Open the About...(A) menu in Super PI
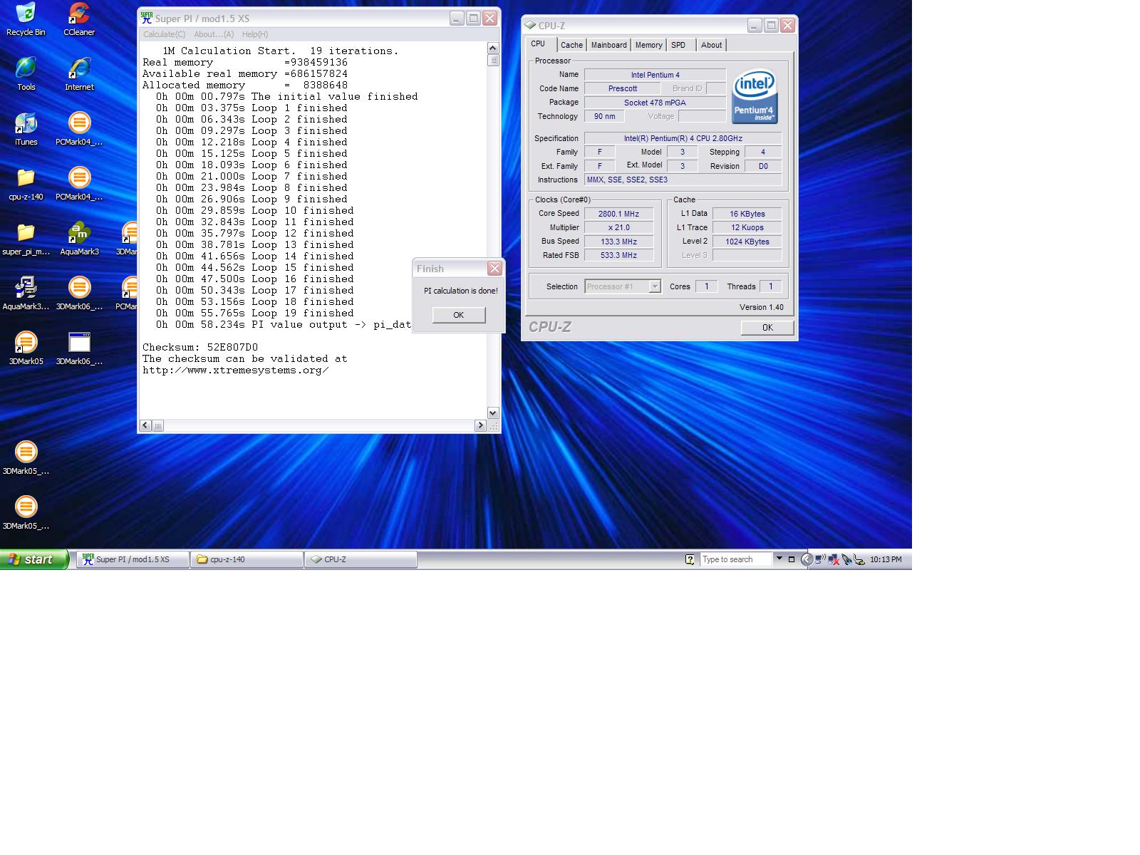The image size is (1140, 855). click(x=214, y=34)
